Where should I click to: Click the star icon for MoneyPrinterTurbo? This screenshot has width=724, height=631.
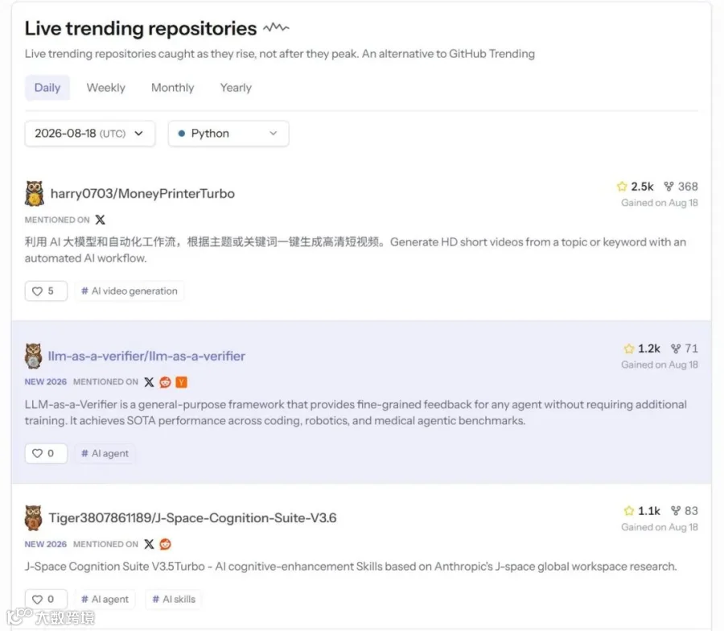(622, 186)
